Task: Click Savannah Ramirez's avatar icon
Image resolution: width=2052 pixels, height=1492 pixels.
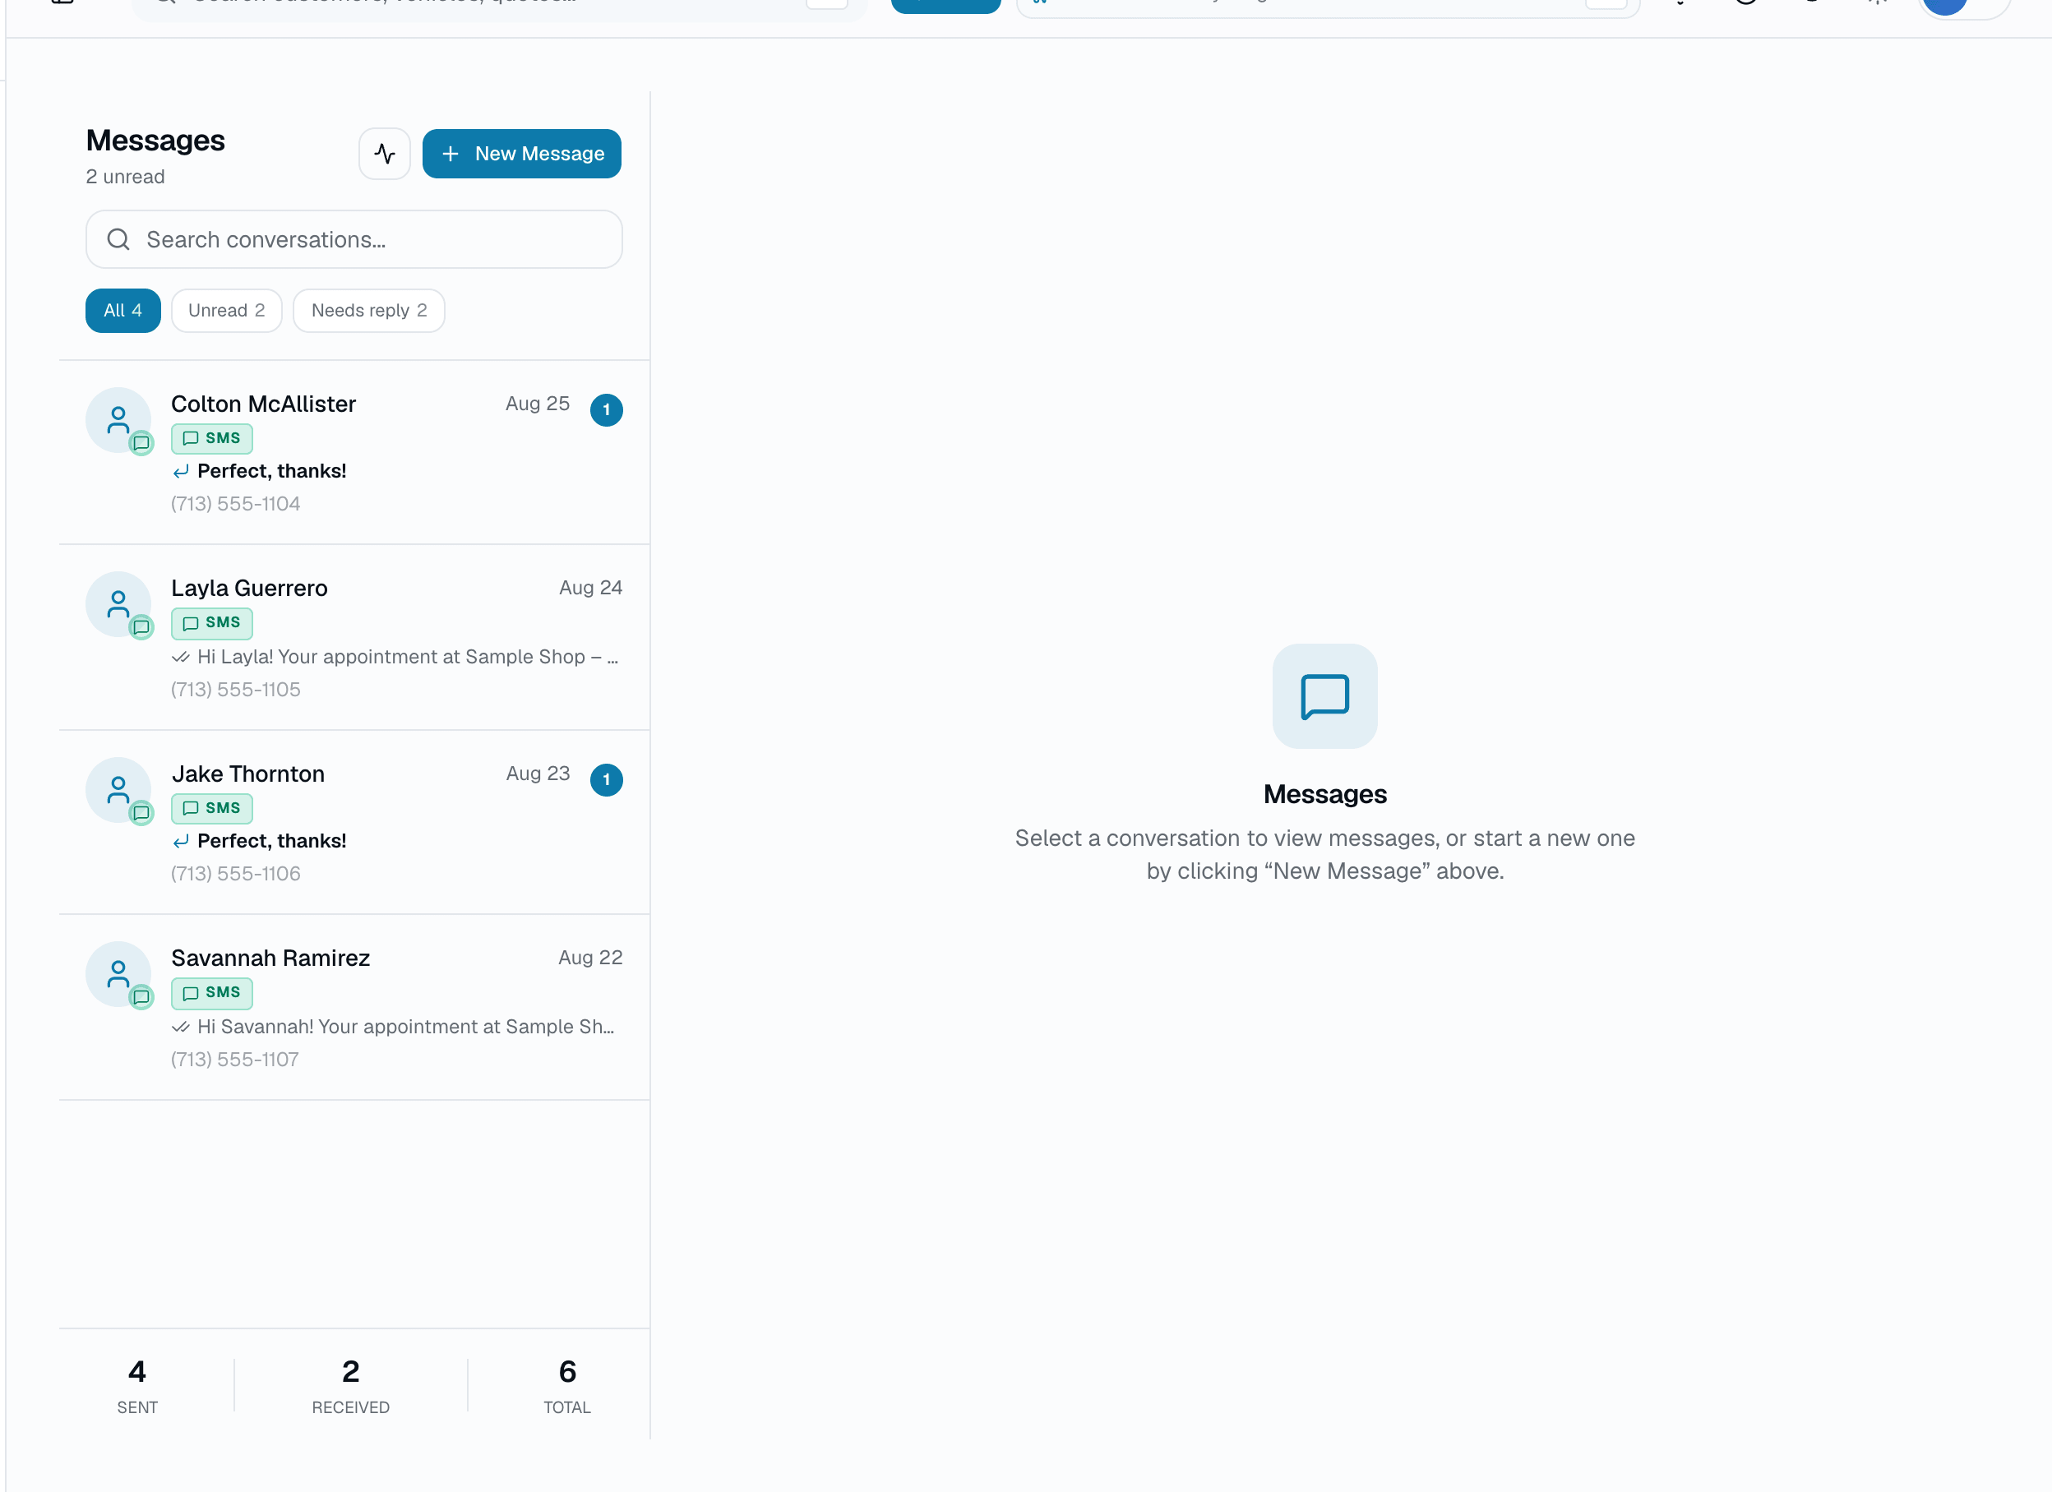Action: point(118,974)
